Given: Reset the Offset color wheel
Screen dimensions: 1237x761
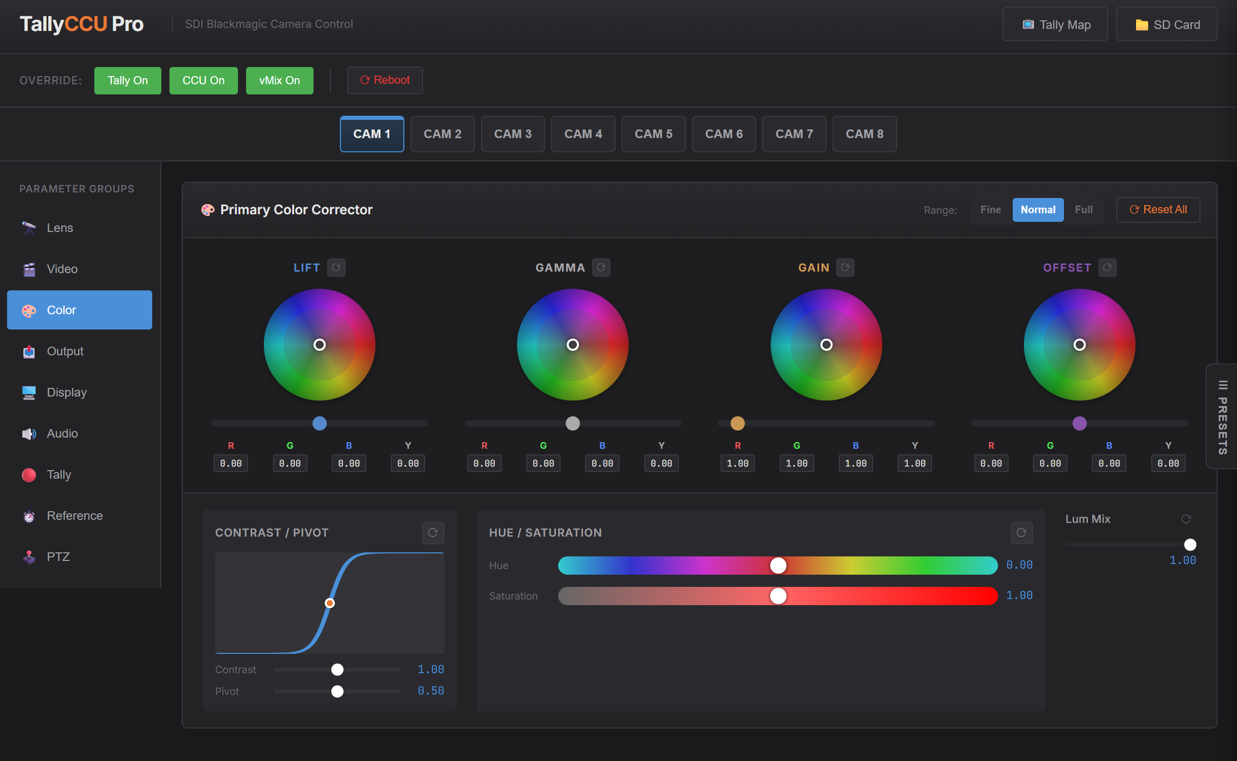Looking at the screenshot, I should [1107, 268].
